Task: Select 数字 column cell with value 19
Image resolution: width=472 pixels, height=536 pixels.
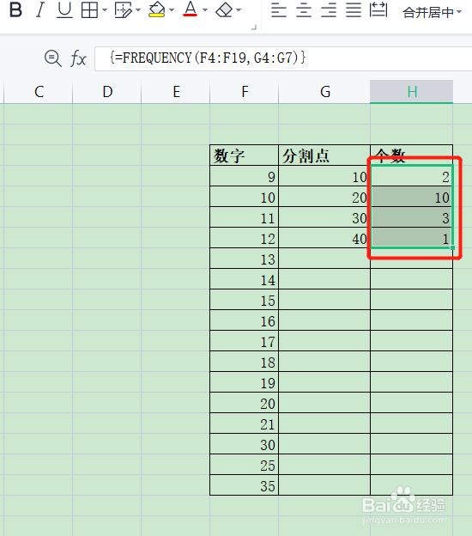Action: (x=245, y=382)
